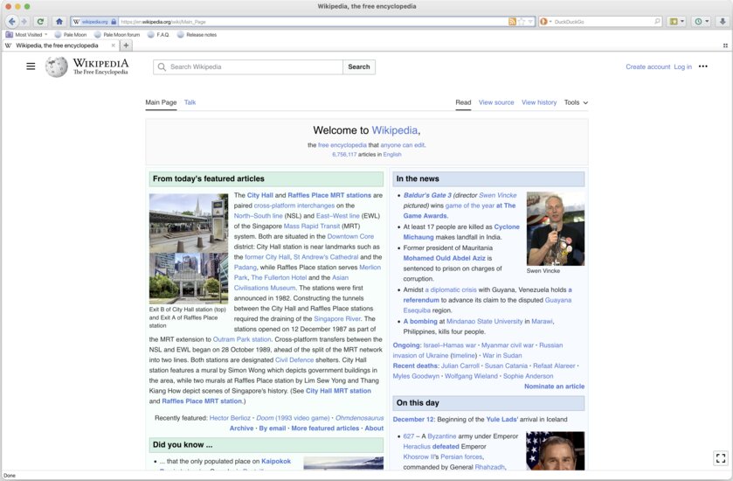Open the three-dot personal tools menu

703,66
